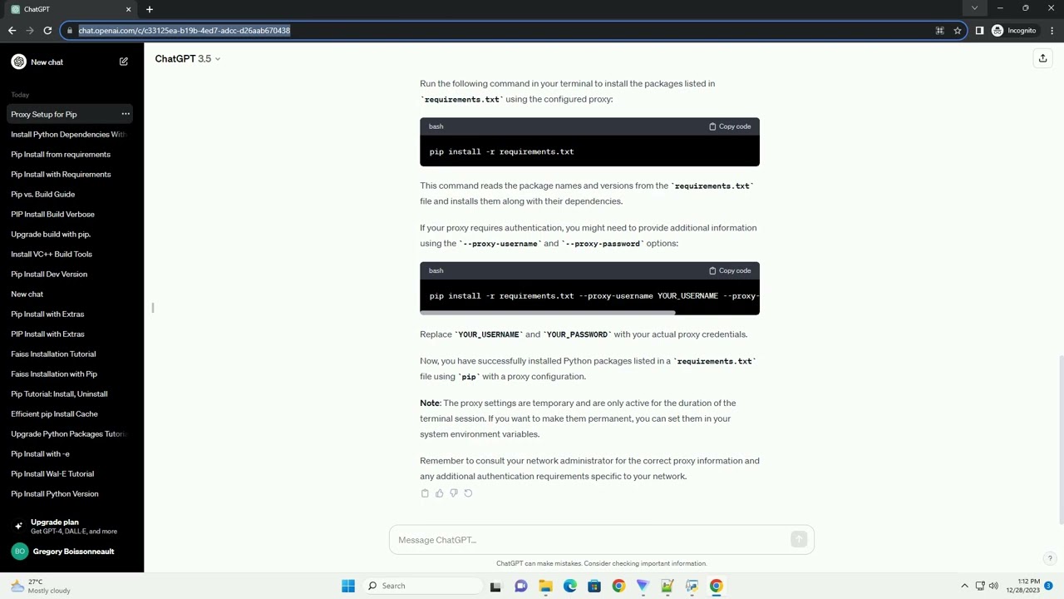Show hidden system tray icons
The image size is (1064, 599).
coord(964,586)
